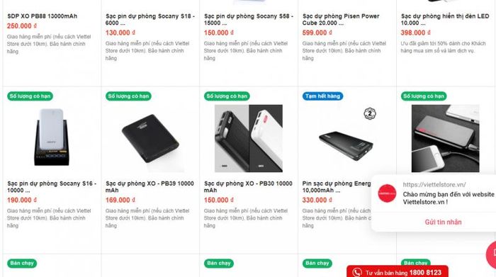
Task: Click the 169.000 đ price of XO PB39
Action: [x=120, y=200]
